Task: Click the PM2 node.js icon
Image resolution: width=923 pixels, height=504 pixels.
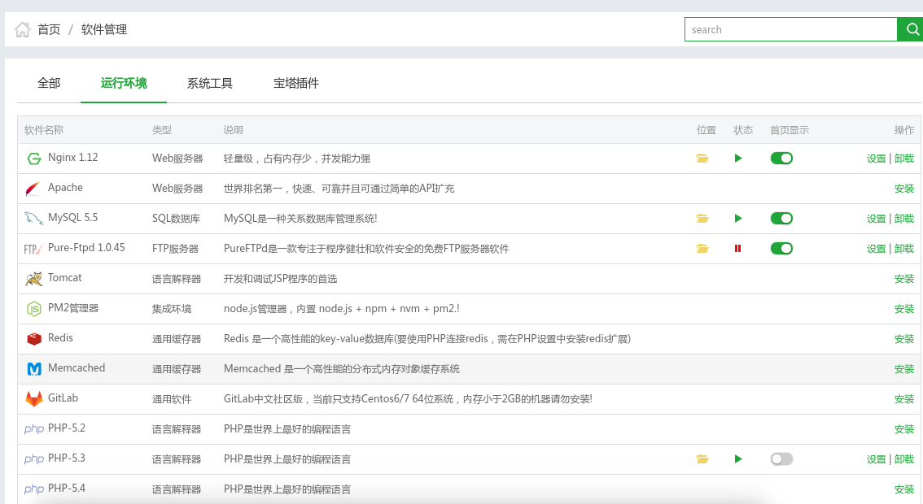Action: [34, 309]
